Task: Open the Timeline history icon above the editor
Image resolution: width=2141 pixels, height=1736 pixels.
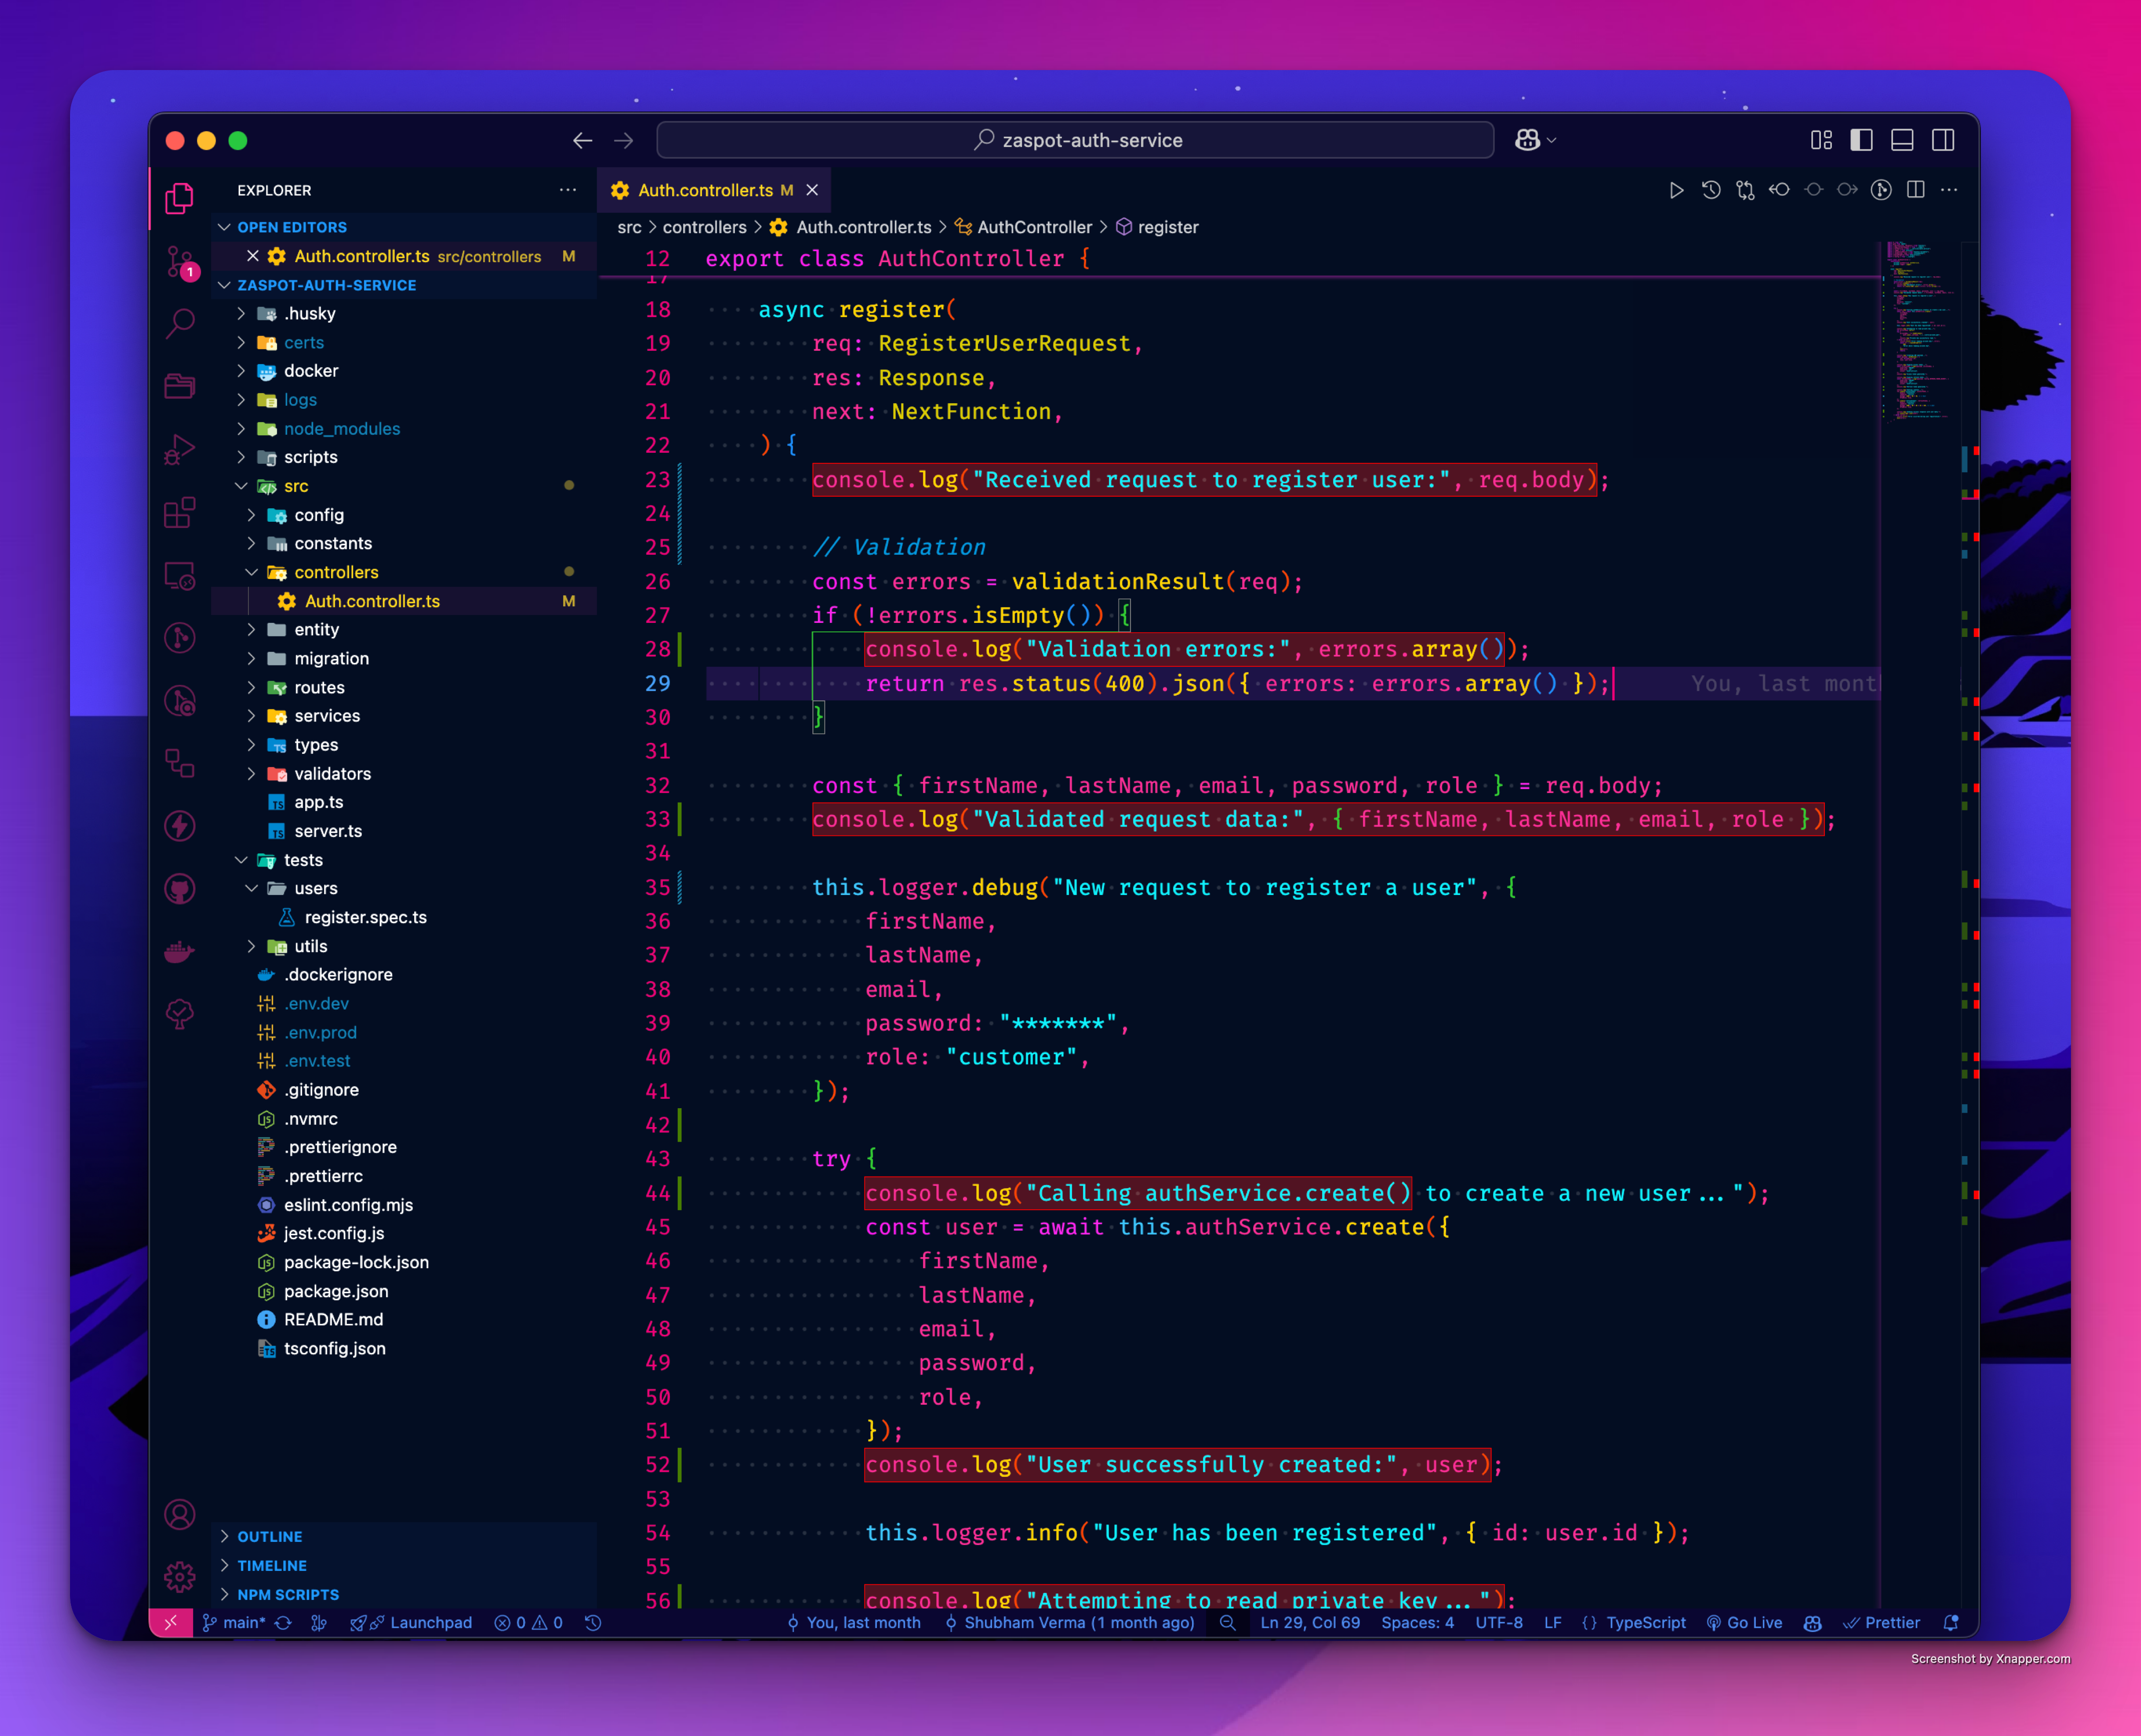Action: coord(1710,190)
